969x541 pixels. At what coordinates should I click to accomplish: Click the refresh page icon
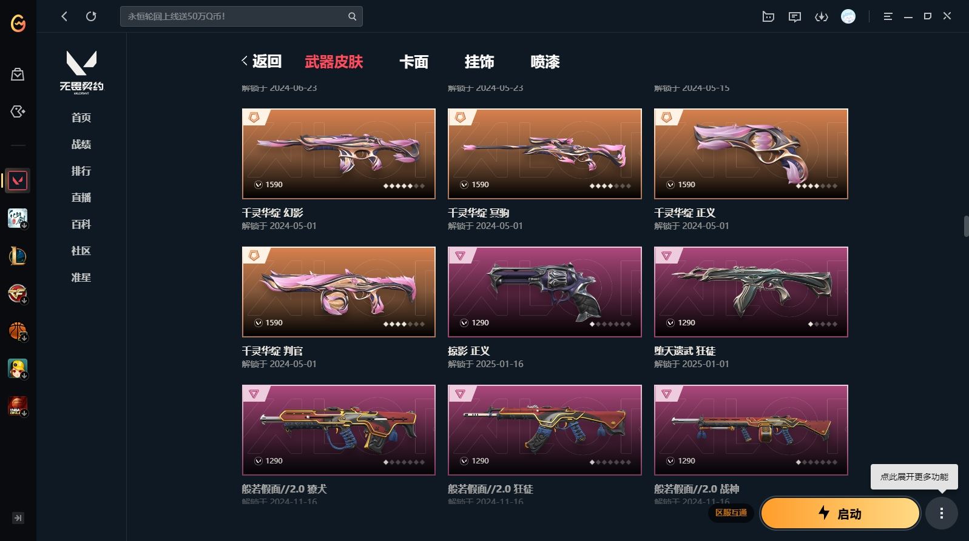click(91, 16)
